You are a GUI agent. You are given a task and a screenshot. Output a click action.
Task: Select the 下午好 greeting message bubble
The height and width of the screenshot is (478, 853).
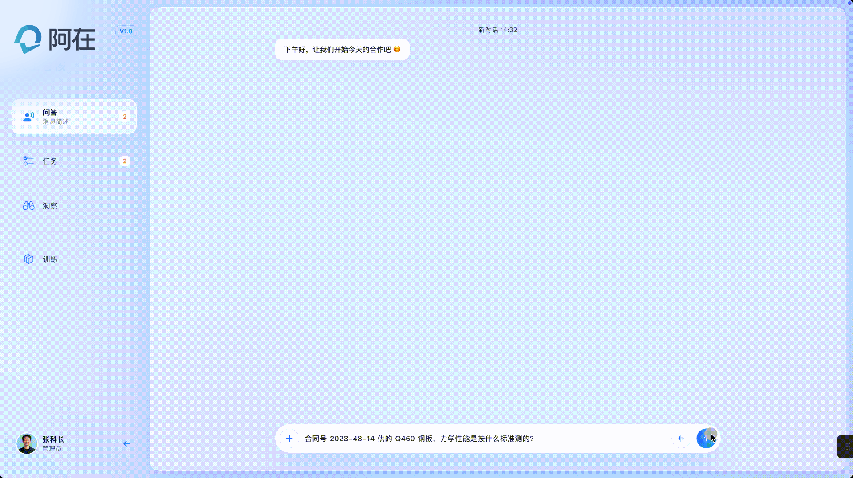[342, 50]
